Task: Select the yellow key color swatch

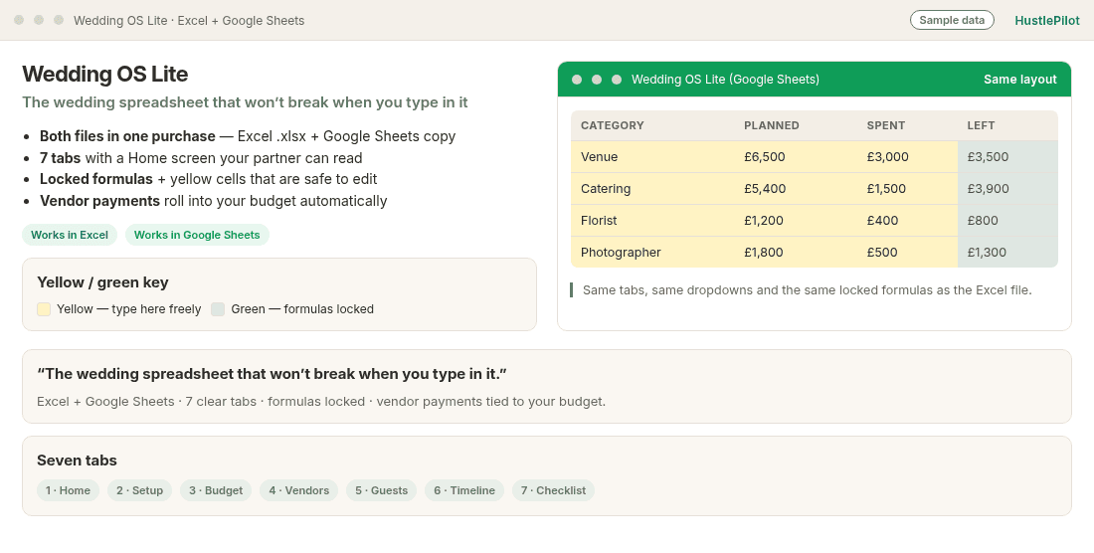Action: (x=43, y=309)
